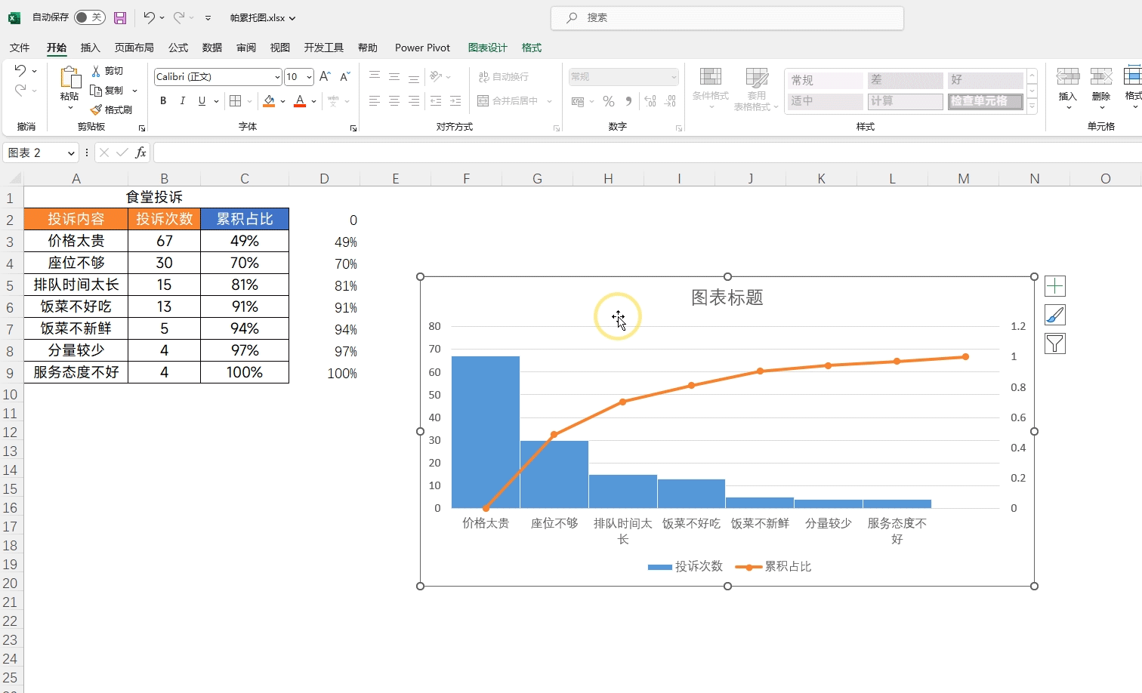Click the Chart Elements plus button
1142x693 pixels.
point(1055,286)
